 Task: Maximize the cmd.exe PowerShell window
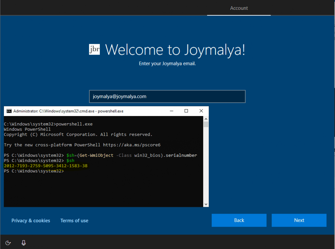pos(186,111)
